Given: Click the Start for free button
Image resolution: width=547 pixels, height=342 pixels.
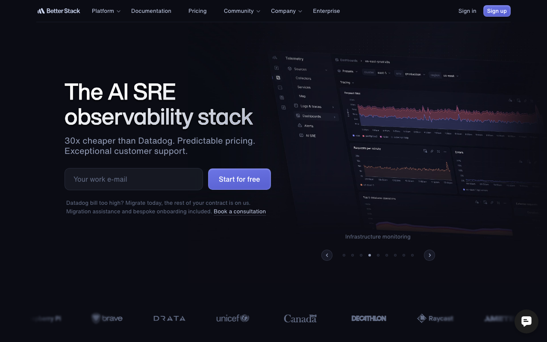Looking at the screenshot, I should [x=239, y=179].
